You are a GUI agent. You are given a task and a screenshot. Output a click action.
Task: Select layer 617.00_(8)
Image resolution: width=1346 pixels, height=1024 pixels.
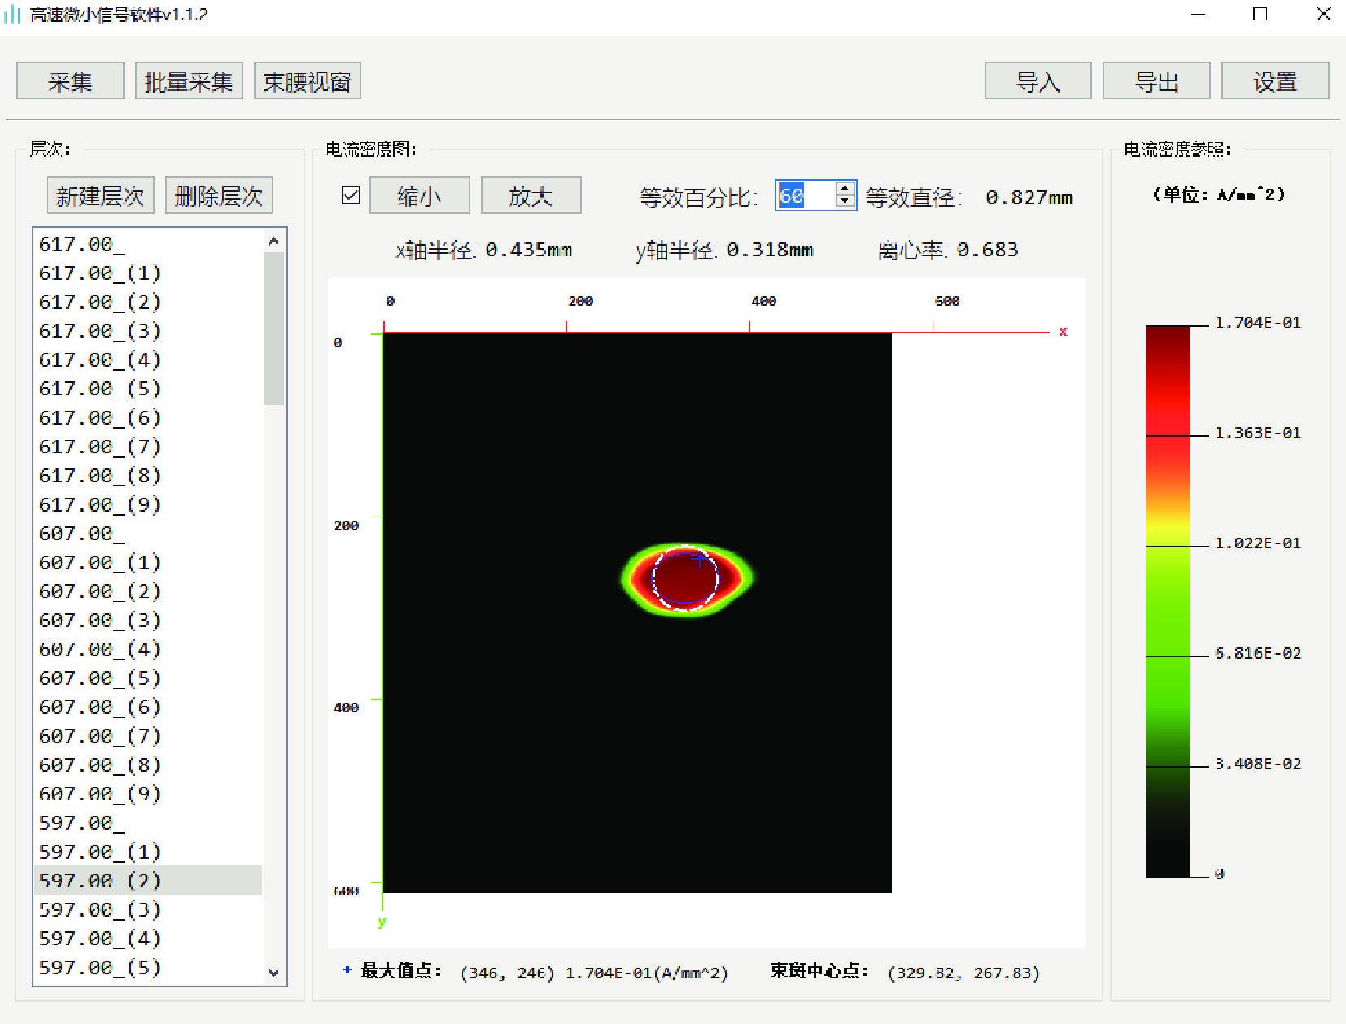tap(148, 475)
